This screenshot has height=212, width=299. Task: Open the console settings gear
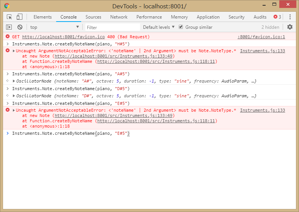pos(290,27)
